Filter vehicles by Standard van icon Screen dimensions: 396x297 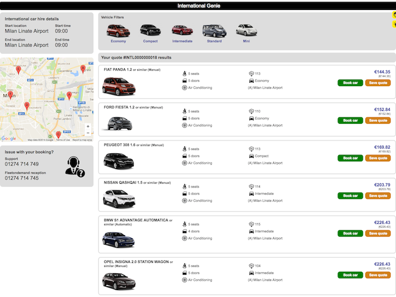[214, 31]
